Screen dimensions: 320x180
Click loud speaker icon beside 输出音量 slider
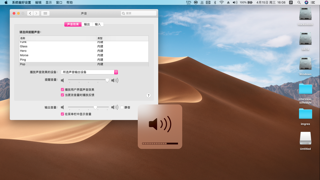tap(115, 107)
